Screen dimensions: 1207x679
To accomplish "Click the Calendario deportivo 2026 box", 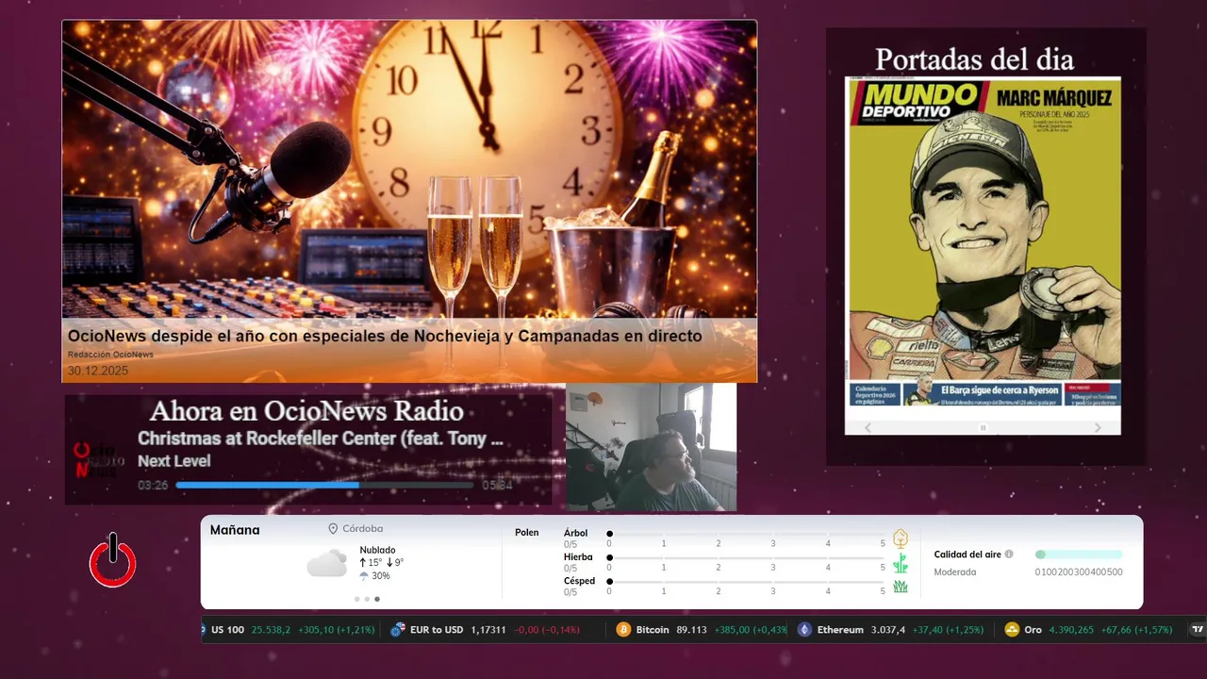I will [x=875, y=394].
